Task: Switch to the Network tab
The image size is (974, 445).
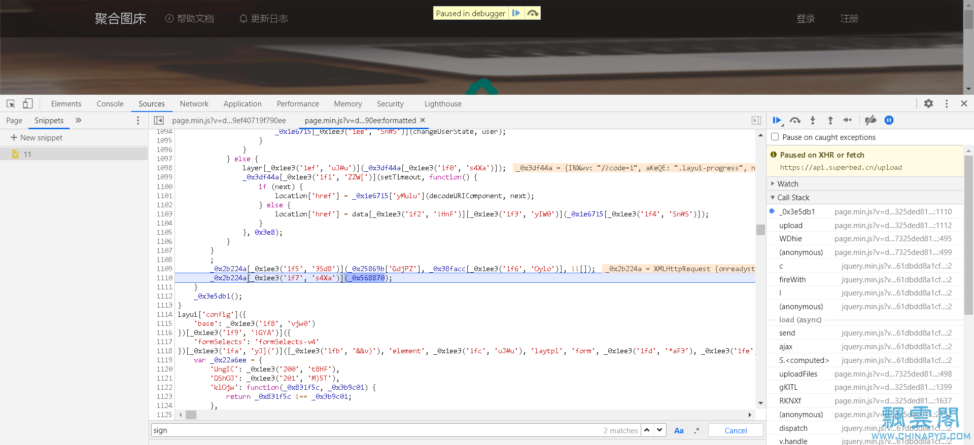Action: click(194, 103)
